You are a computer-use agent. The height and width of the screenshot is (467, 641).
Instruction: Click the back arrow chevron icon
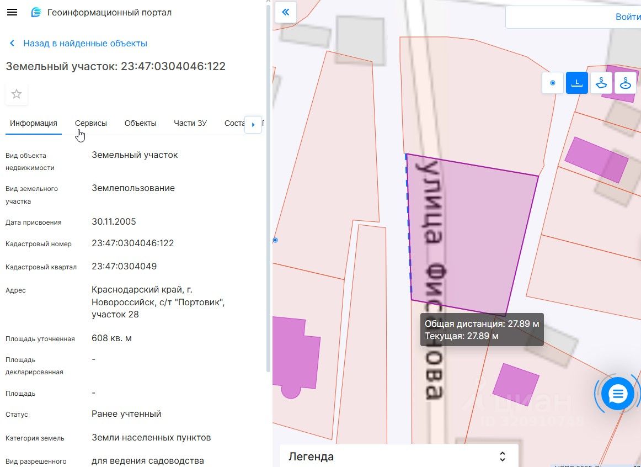tap(12, 43)
